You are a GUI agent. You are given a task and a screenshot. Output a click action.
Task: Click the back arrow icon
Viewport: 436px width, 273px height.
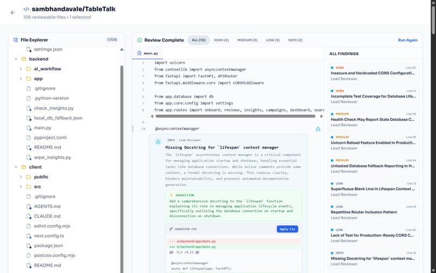click(x=12, y=12)
